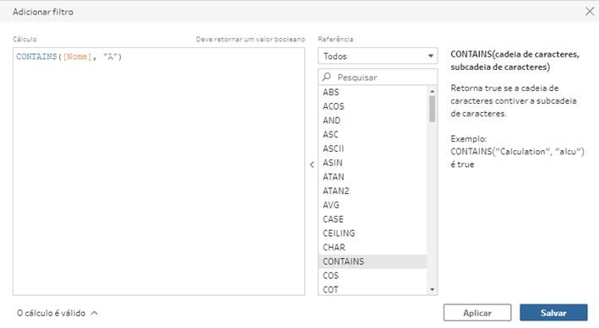Select the CASE function
This screenshot has height=328, width=599.
(x=373, y=219)
